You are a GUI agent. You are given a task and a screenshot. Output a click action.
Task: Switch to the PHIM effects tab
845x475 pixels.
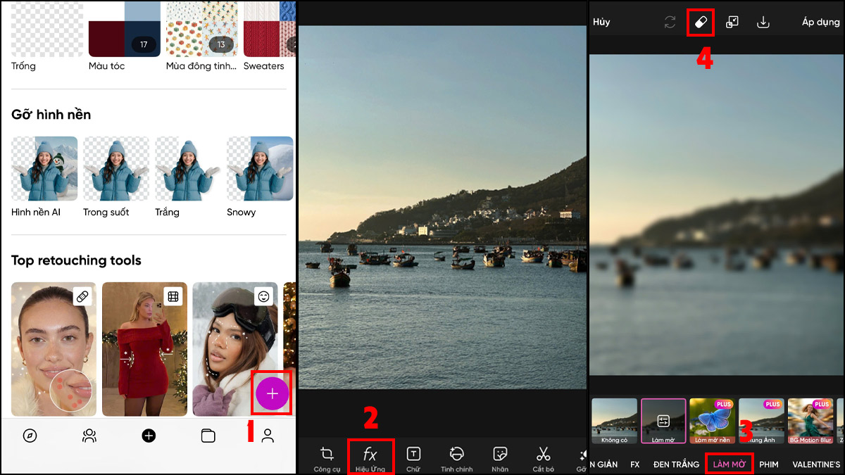coord(768,464)
